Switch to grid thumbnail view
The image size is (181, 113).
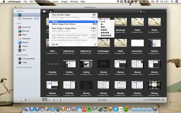tap(45, 100)
